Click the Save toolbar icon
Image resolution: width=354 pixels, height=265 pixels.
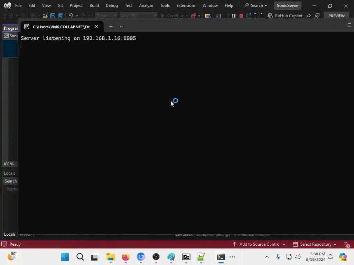[x=53, y=16]
